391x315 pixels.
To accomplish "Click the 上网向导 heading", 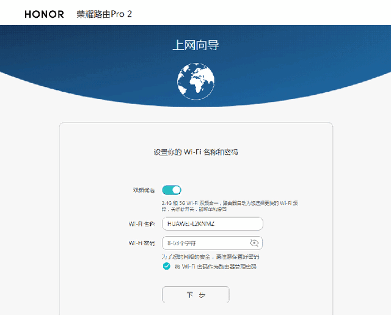I will pos(195,45).
